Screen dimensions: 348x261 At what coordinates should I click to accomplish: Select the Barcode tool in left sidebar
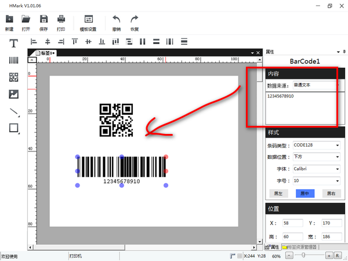(13, 60)
